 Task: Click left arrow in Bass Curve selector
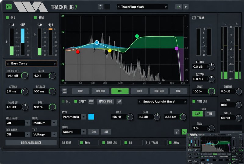[7, 63]
